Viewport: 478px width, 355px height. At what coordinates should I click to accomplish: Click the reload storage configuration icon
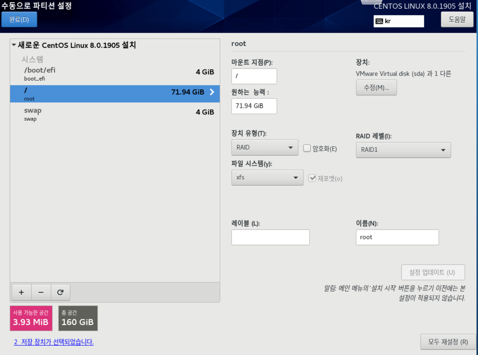[60, 292]
